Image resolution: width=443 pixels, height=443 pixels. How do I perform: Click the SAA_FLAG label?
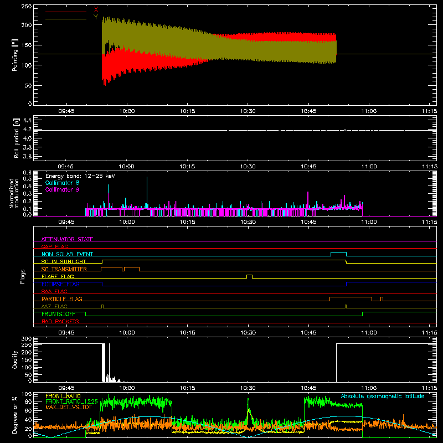(x=54, y=291)
